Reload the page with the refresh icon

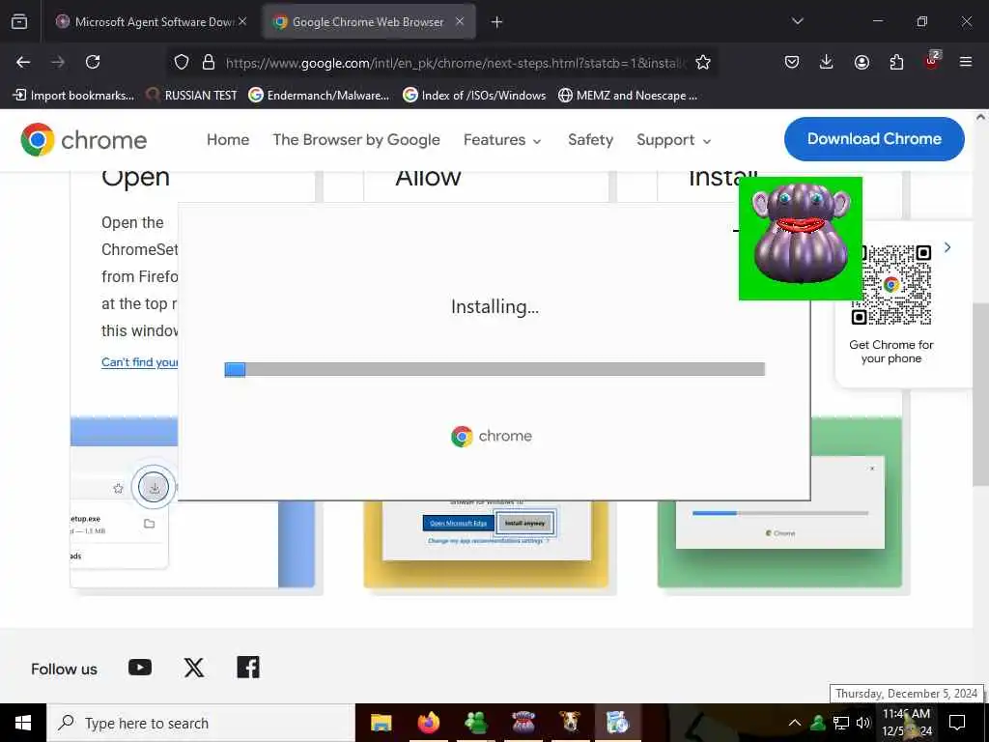coord(93,62)
